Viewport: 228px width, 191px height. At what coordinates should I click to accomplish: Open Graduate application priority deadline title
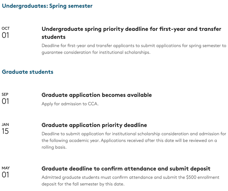pyautogui.click(x=94, y=125)
